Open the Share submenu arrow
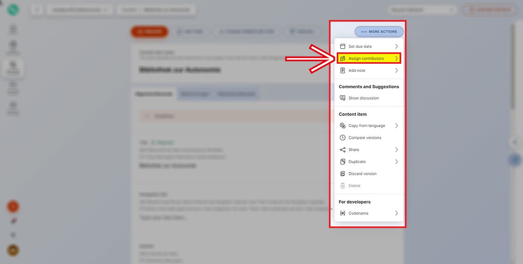 tap(396, 150)
